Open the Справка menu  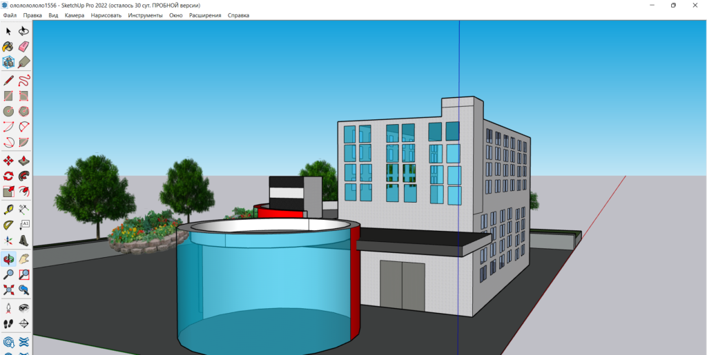pos(238,15)
